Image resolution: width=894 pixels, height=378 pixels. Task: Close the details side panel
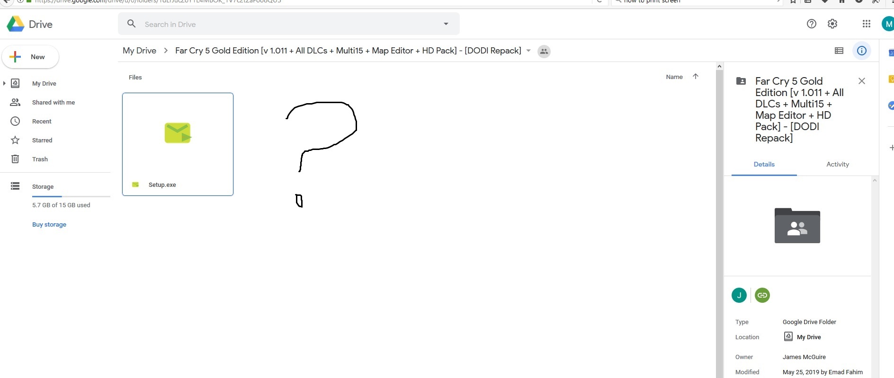click(x=861, y=81)
